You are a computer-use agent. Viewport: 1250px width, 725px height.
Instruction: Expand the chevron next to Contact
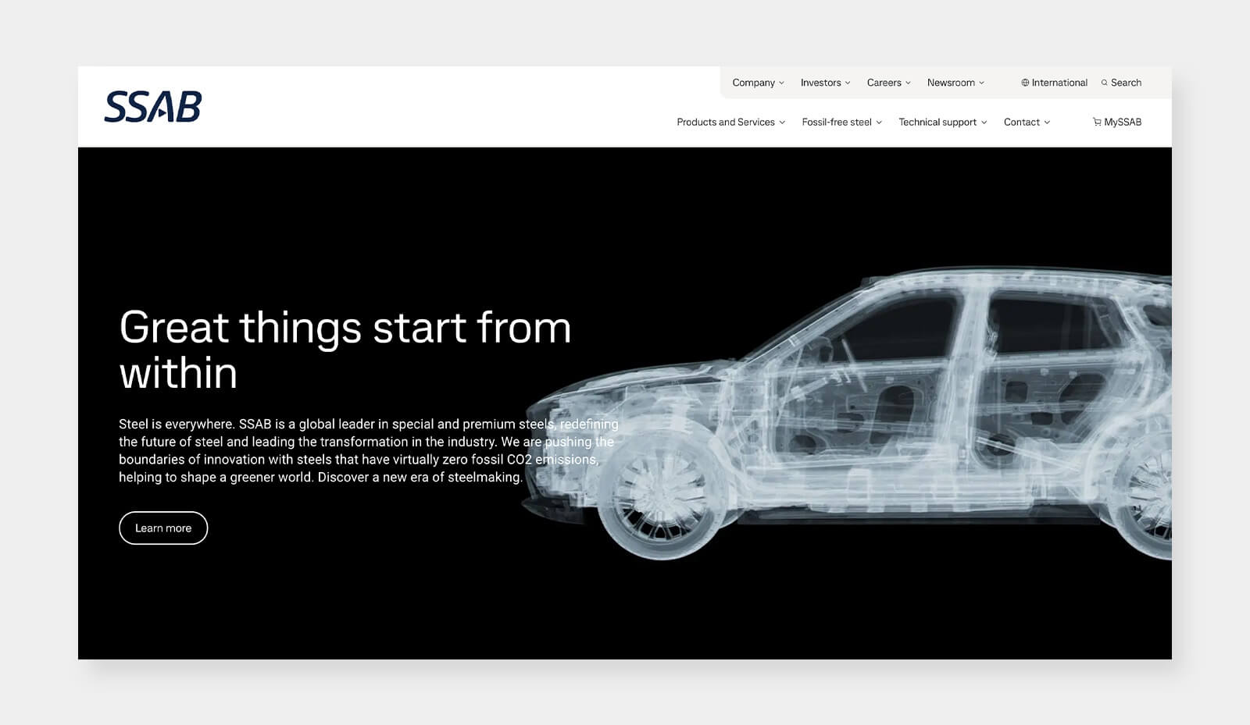pyautogui.click(x=1047, y=123)
